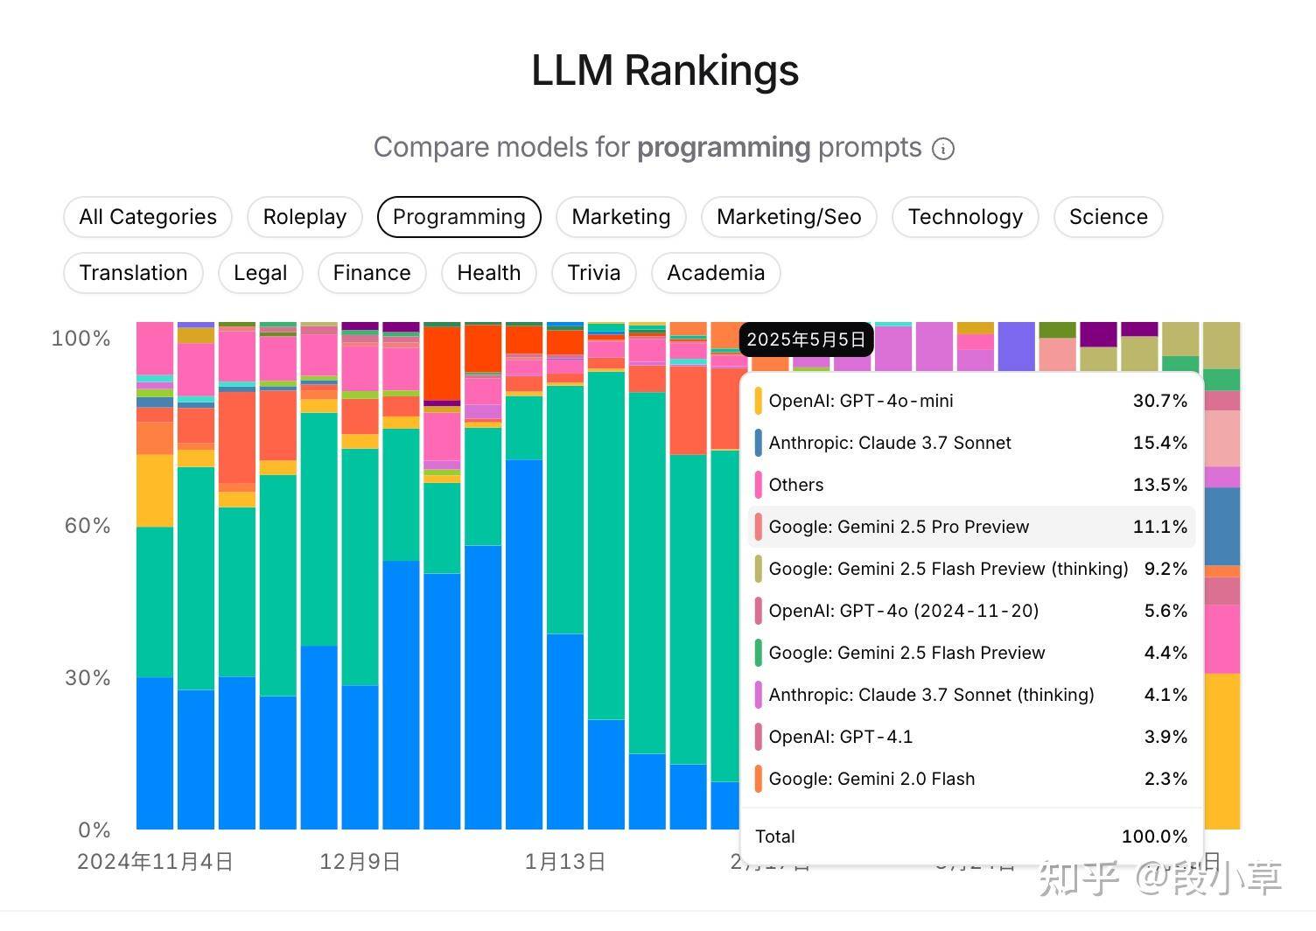Viewport: 1316px width, 931px height.
Task: Click the Total 100.0% row
Action: [971, 836]
